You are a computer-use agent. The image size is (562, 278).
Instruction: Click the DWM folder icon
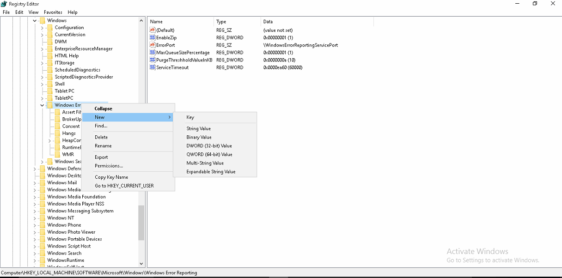50,42
